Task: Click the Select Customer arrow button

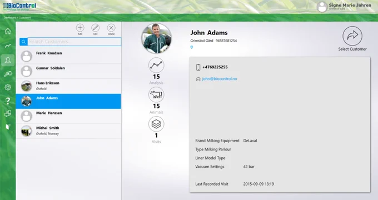Action: (x=352, y=36)
